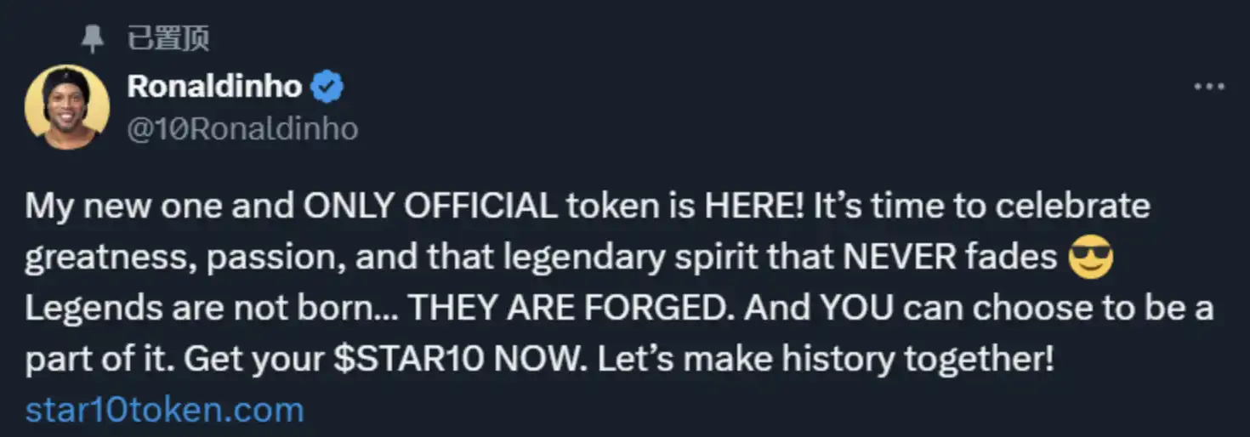This screenshot has width=1250, height=437.
Task: Select the @10Ronaldinho handle
Action: pos(242,128)
